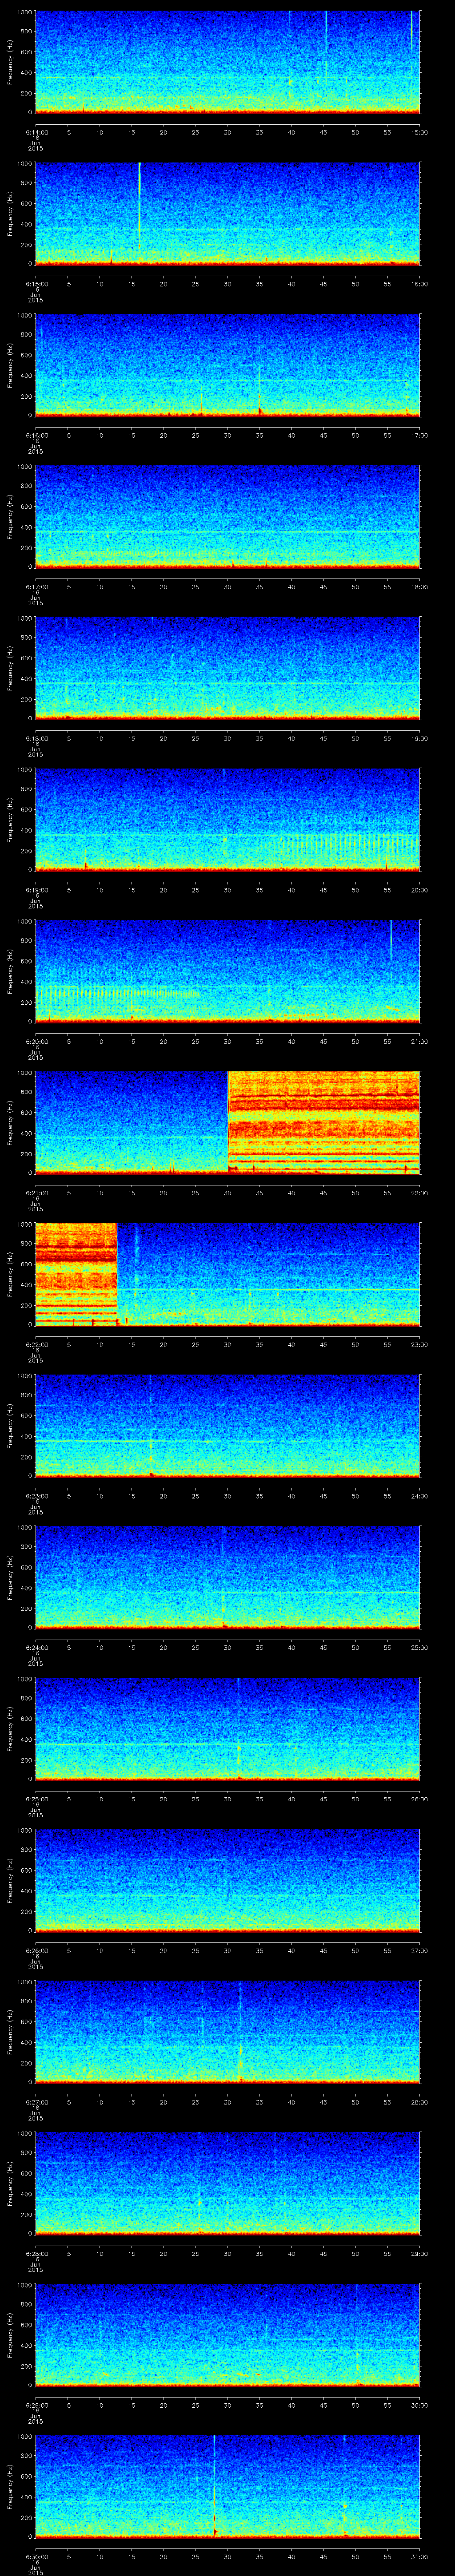The height and width of the screenshot is (2576, 455).
Task: Click the 6:19:00 start time label
Action: point(36,890)
